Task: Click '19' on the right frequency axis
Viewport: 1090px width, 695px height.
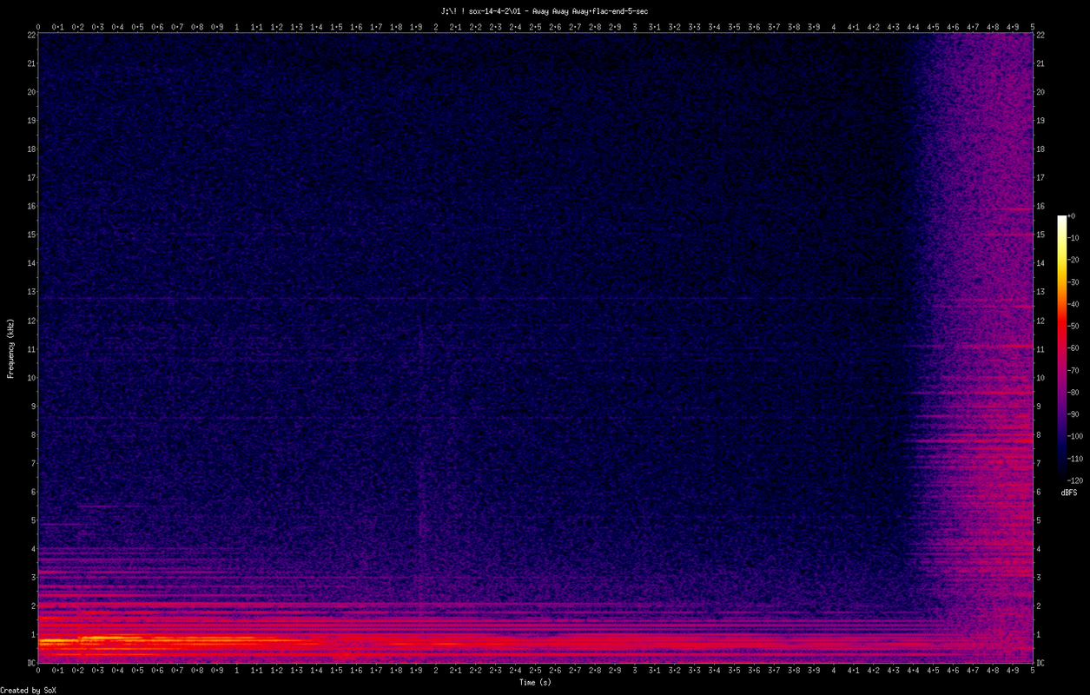Action: [x=1040, y=121]
